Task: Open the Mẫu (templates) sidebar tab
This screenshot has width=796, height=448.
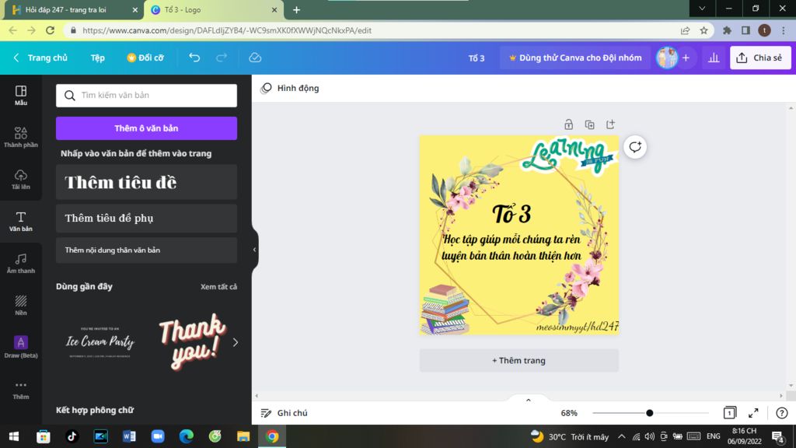Action: click(x=21, y=95)
